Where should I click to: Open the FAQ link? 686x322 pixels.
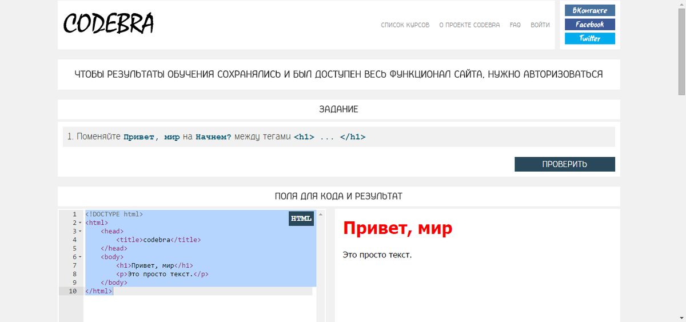[x=515, y=25]
